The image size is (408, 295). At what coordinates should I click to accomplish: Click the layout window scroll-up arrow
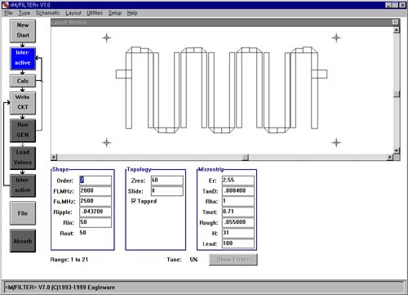click(x=397, y=29)
